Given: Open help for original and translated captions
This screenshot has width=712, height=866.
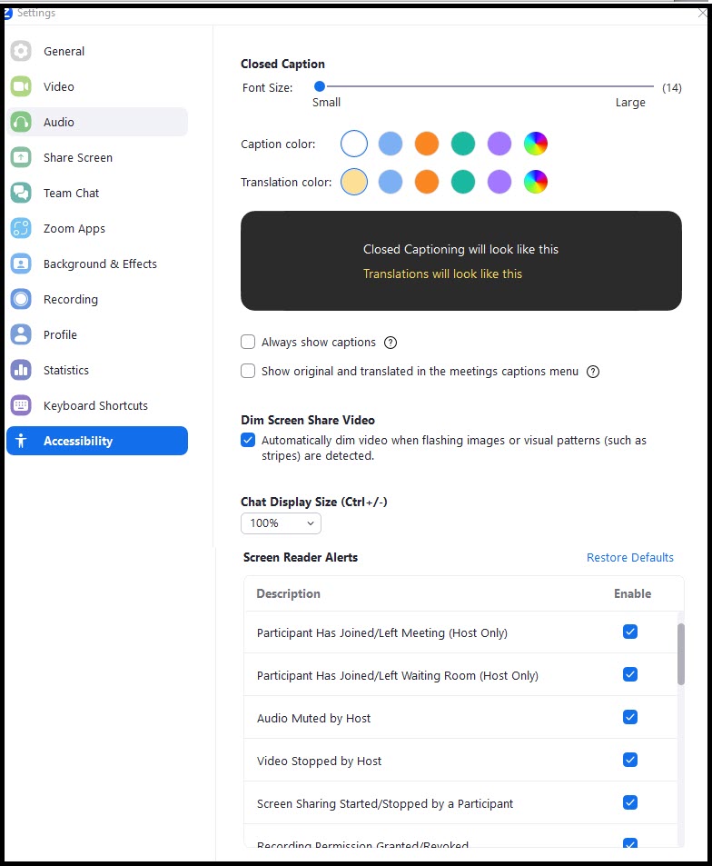Looking at the screenshot, I should pos(593,372).
